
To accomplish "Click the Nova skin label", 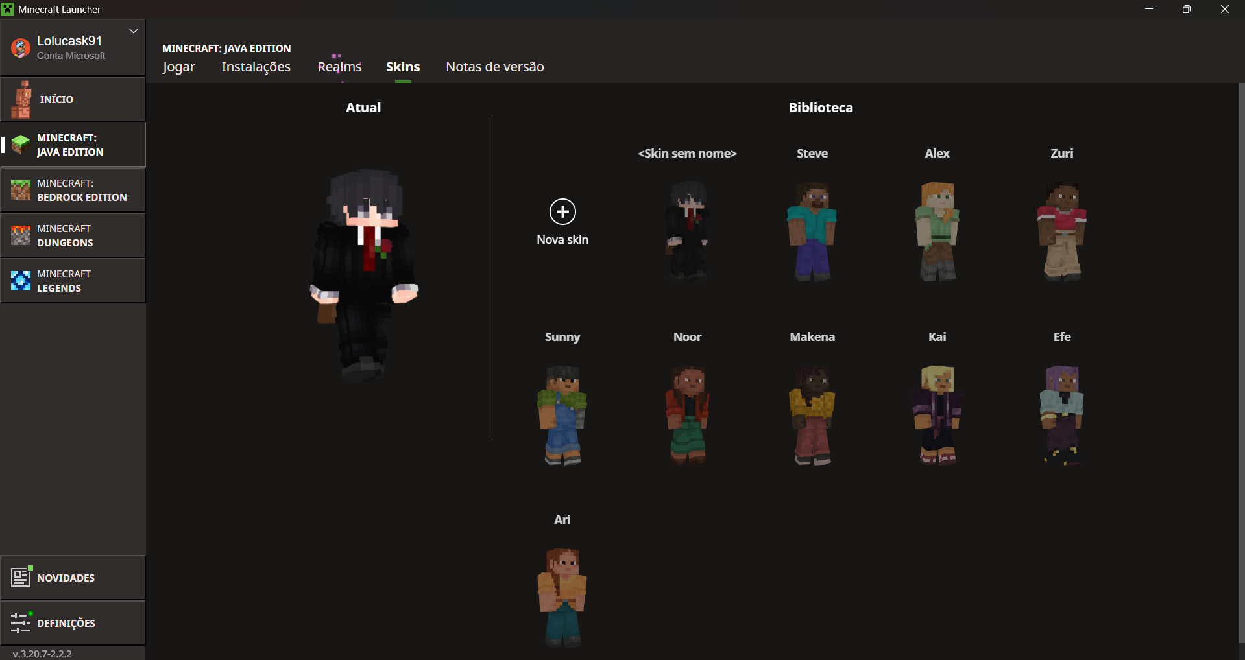I will point(562,239).
